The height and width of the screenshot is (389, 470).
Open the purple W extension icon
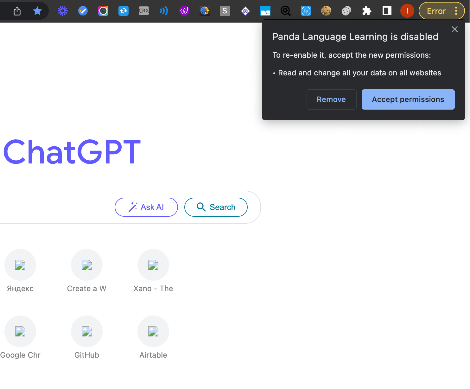coord(184,11)
